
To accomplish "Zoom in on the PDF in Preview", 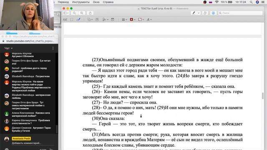I will coord(82,13).
